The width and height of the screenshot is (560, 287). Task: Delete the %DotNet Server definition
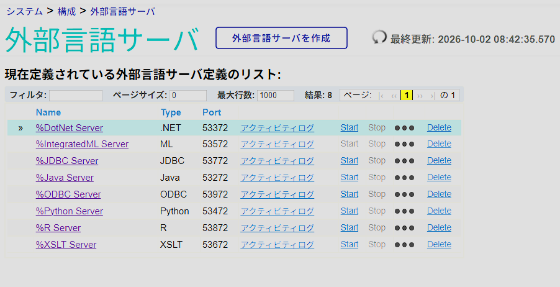click(x=440, y=127)
